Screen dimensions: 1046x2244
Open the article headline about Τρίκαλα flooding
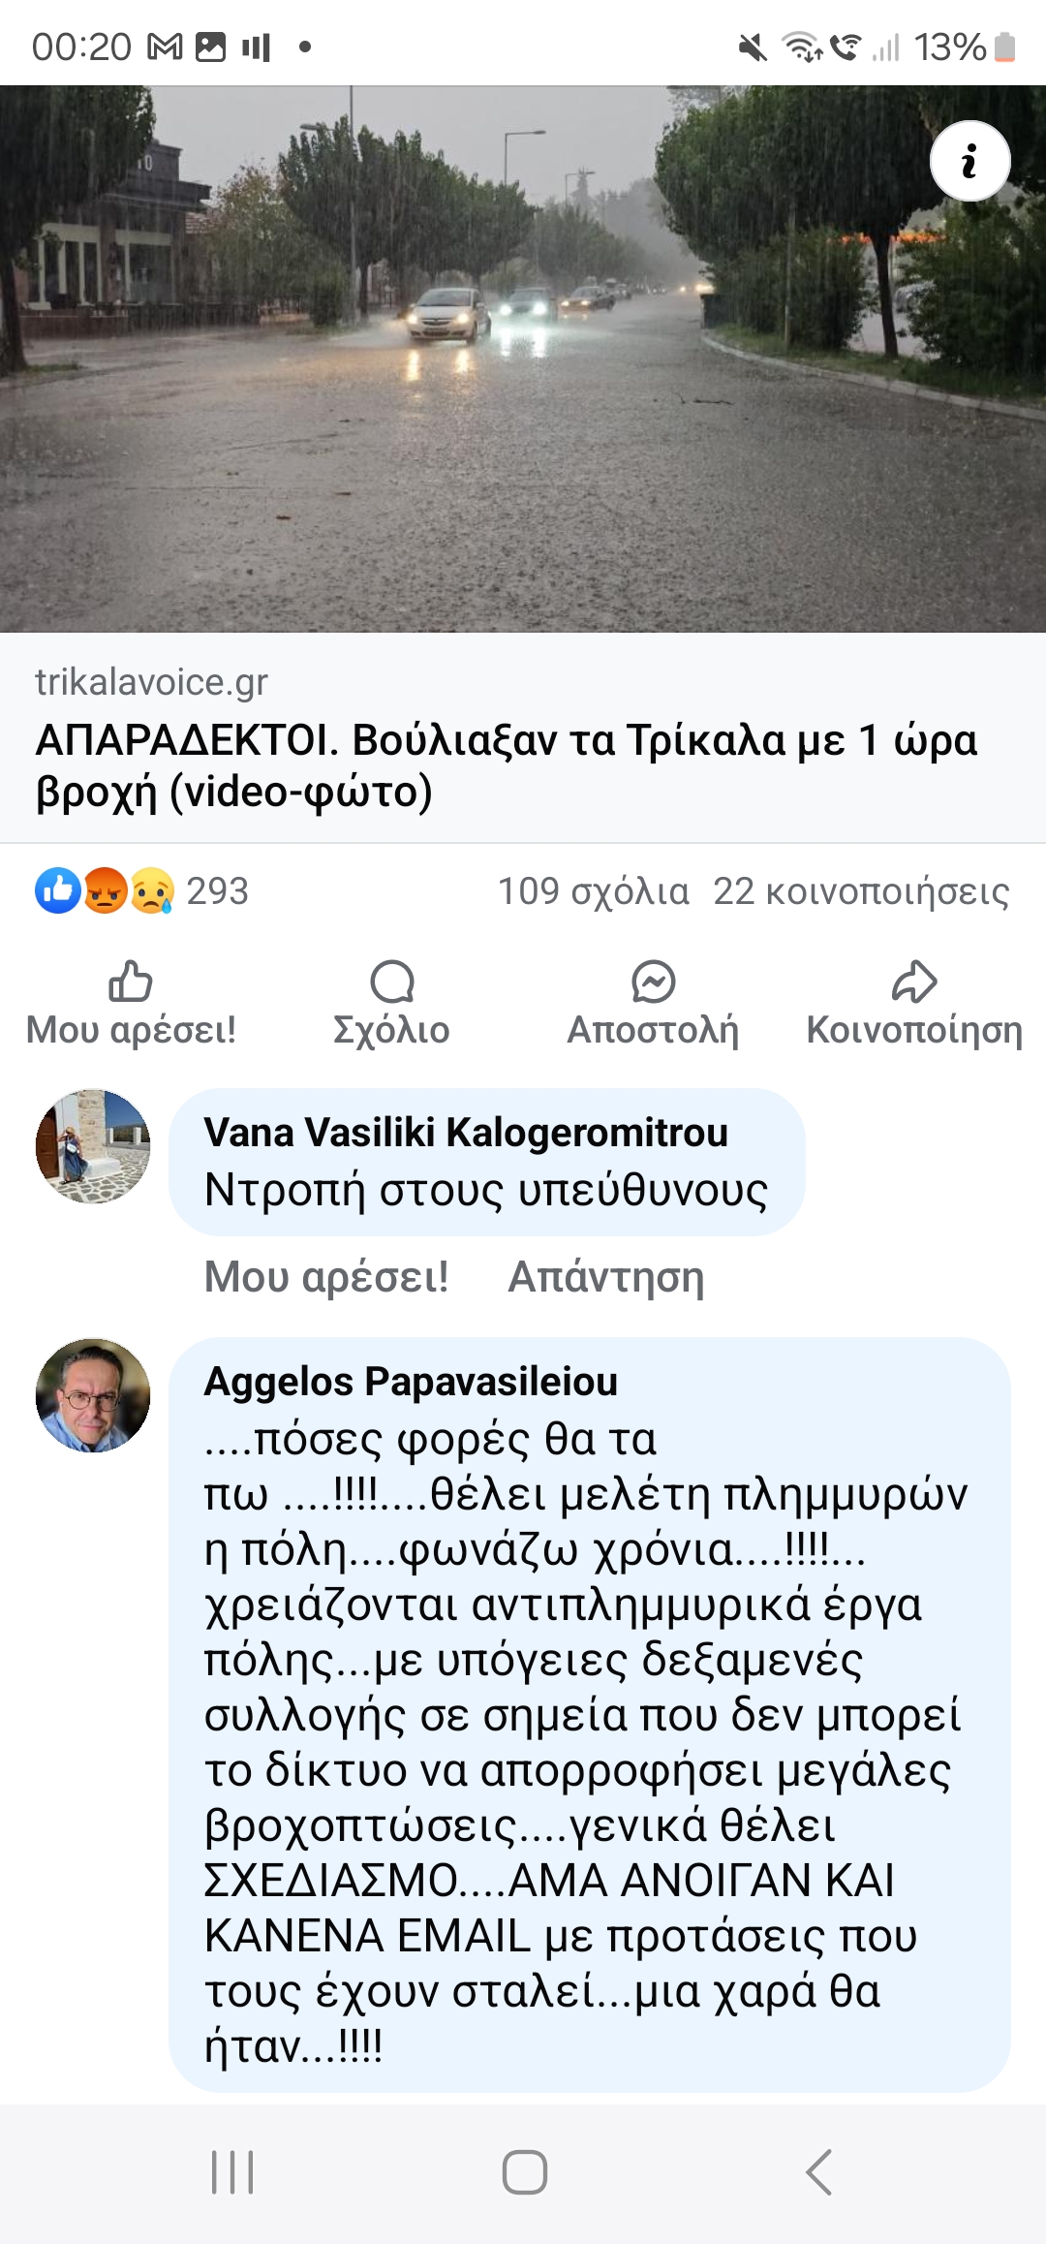(506, 765)
